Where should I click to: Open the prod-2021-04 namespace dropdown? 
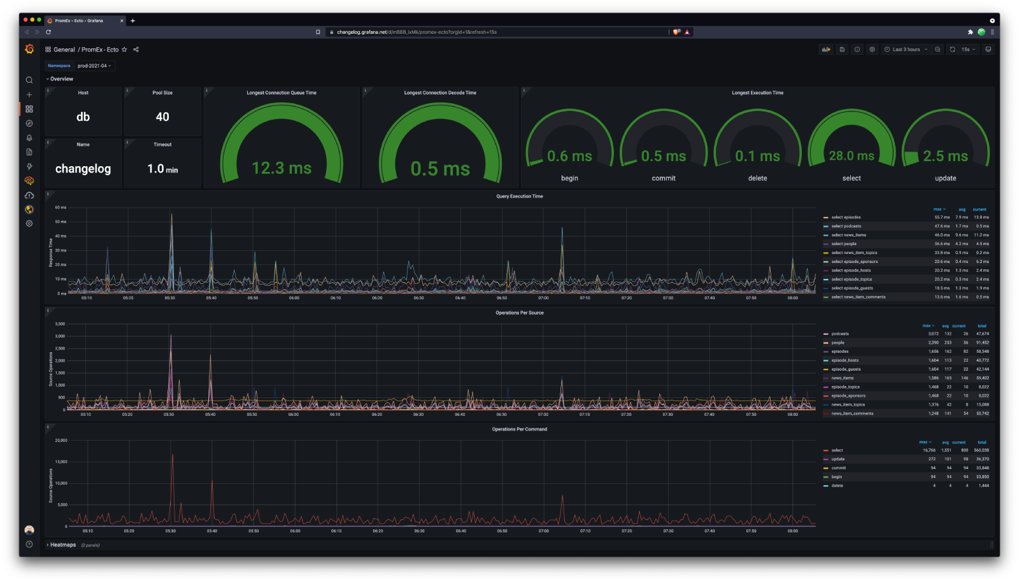tap(94, 65)
